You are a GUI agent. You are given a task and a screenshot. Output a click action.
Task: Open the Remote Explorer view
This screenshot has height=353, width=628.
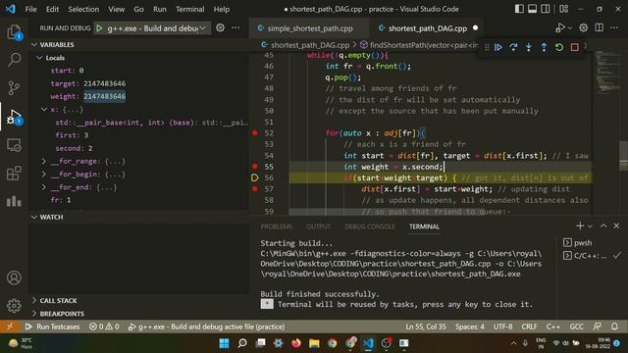(x=14, y=145)
